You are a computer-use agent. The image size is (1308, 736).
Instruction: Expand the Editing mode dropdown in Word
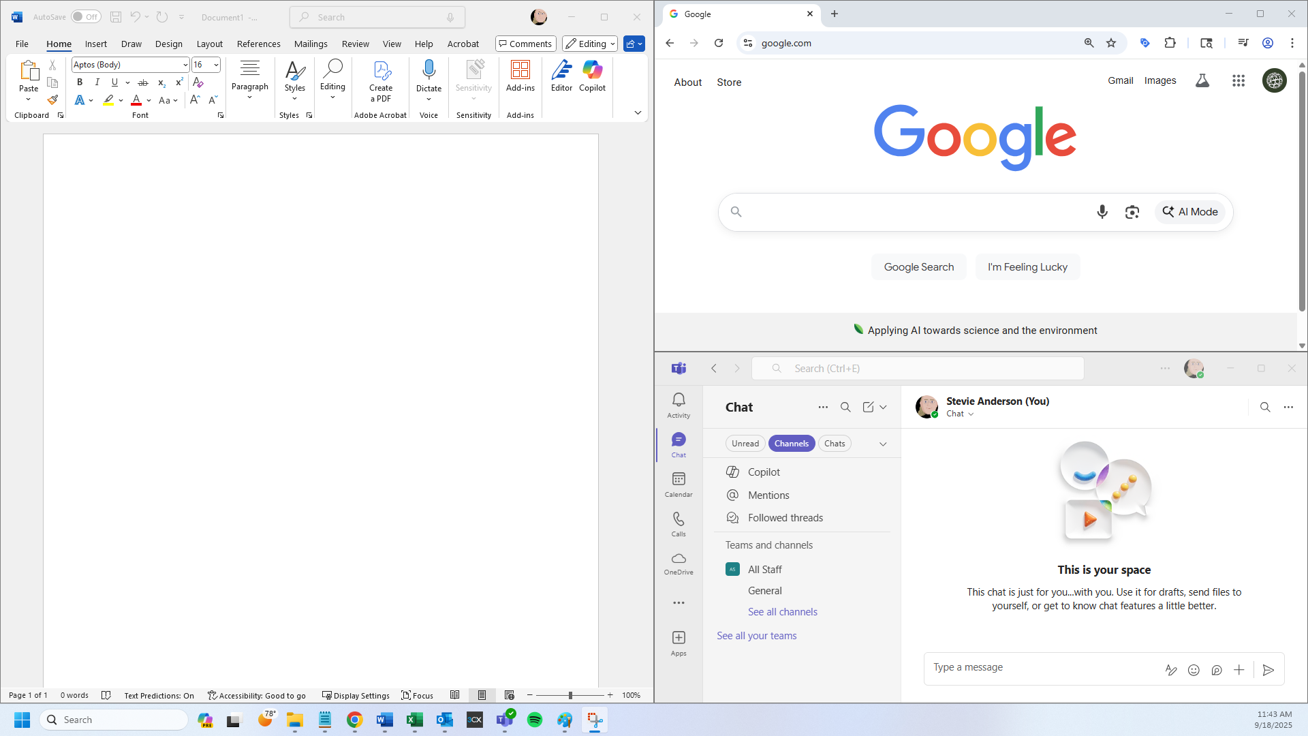point(590,44)
